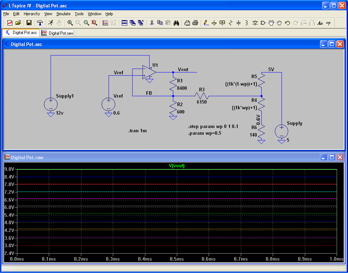Open Print Setup from the toolbar

pos(187,23)
